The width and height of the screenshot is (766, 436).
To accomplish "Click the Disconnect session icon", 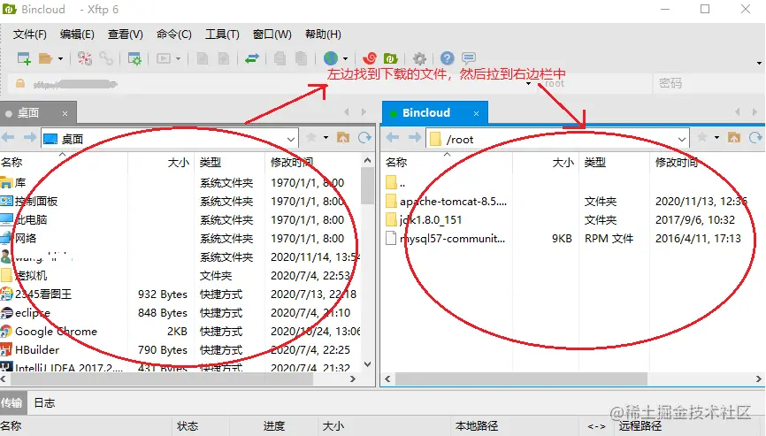I will [85, 58].
